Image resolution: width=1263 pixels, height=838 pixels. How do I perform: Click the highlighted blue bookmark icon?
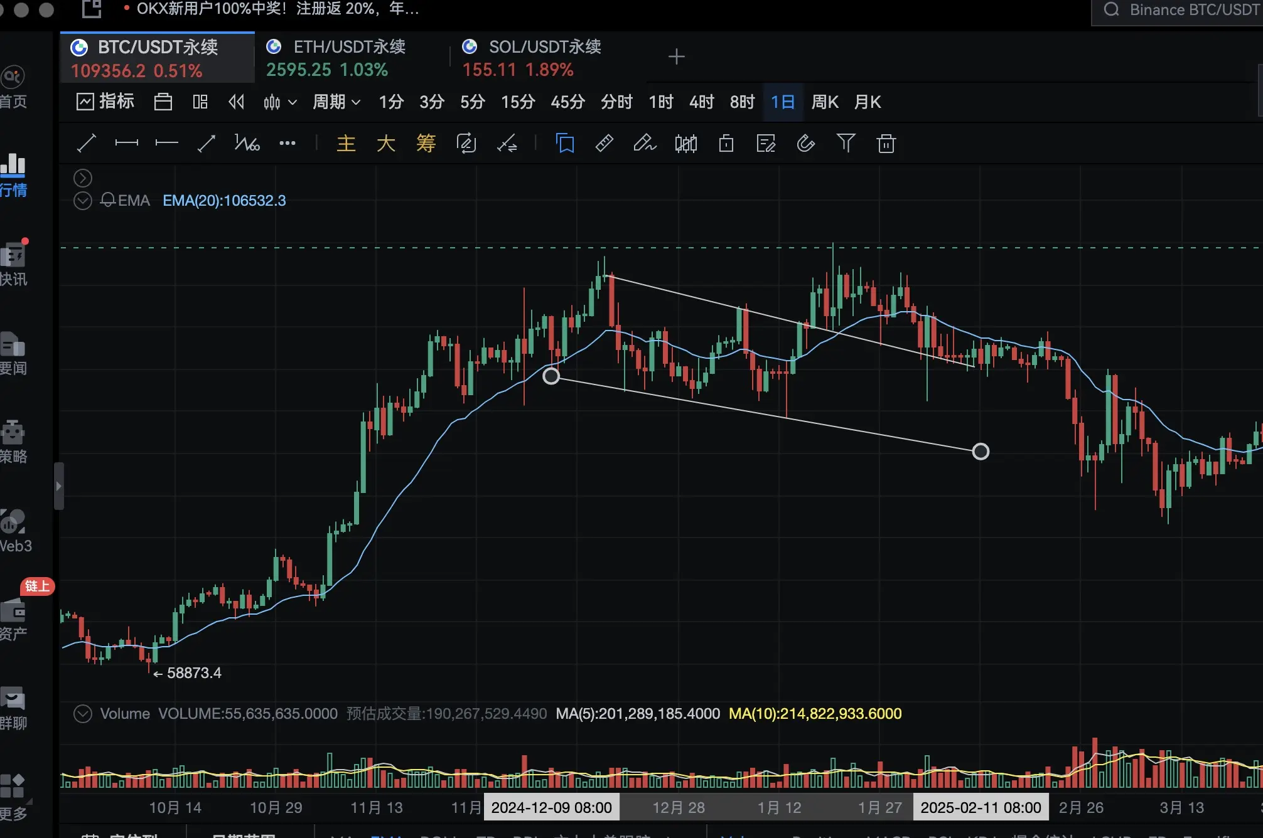565,144
